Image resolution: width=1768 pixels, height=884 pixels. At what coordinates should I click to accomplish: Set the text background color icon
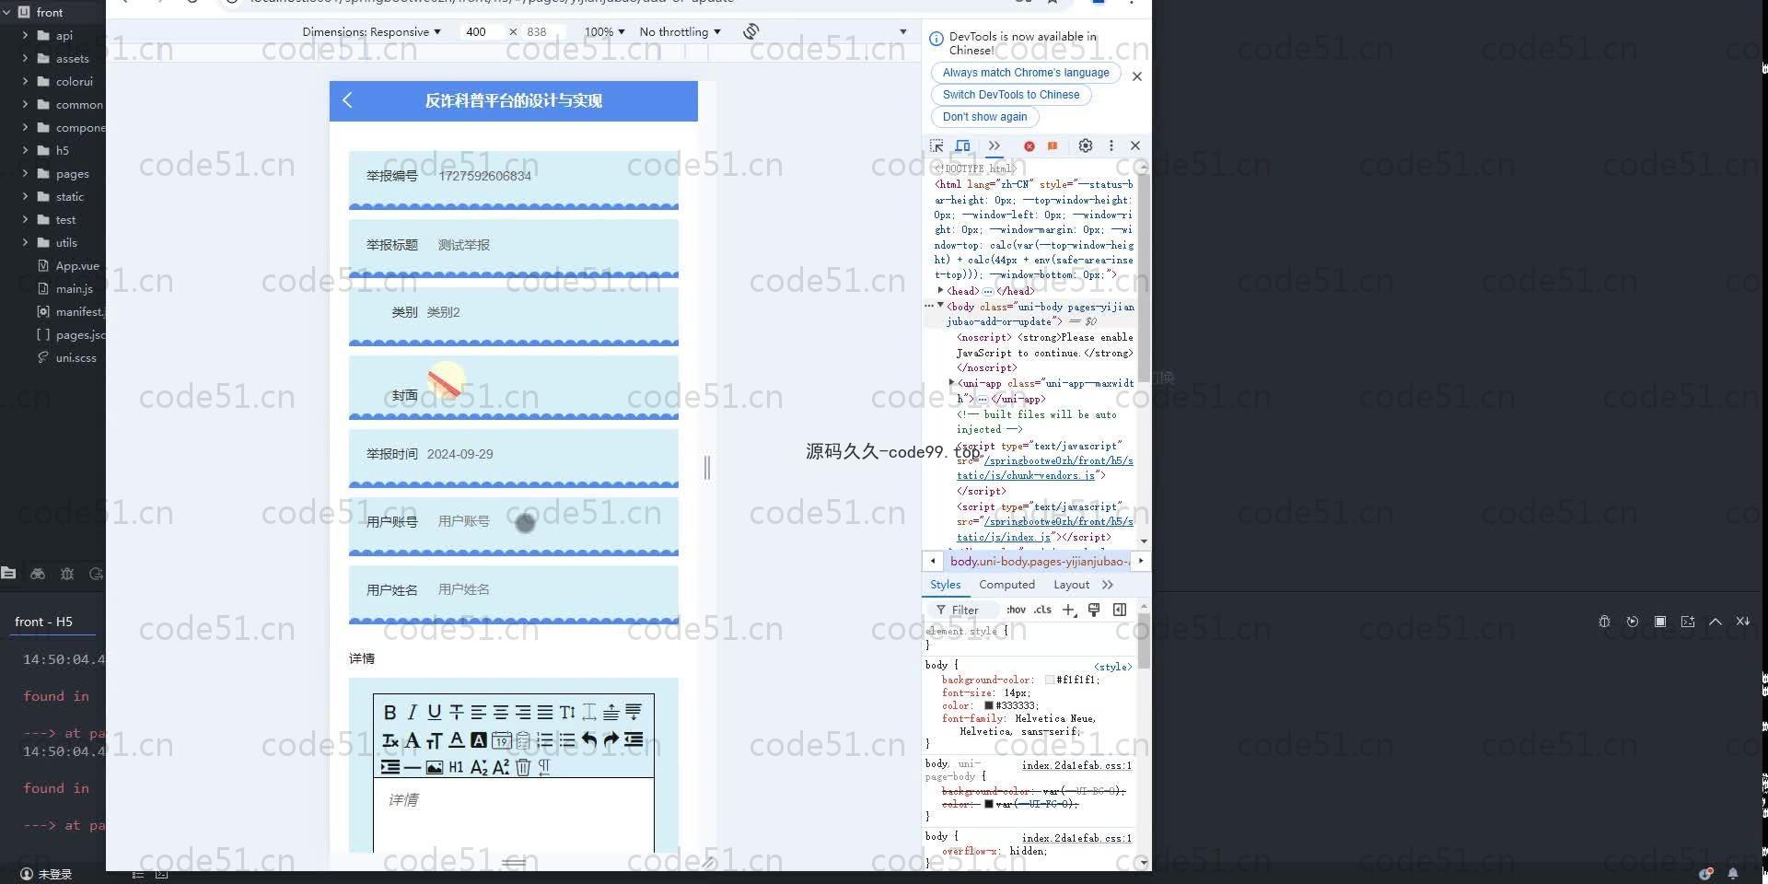click(478, 739)
